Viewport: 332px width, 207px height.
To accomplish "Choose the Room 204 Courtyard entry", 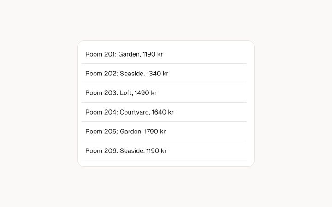I will (x=164, y=112).
